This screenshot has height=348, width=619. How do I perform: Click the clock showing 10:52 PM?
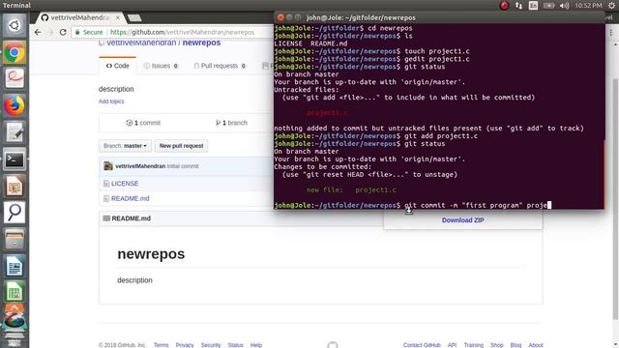(x=588, y=6)
